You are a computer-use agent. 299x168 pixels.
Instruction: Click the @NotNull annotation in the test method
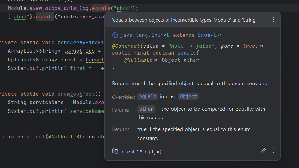(x=61, y=137)
